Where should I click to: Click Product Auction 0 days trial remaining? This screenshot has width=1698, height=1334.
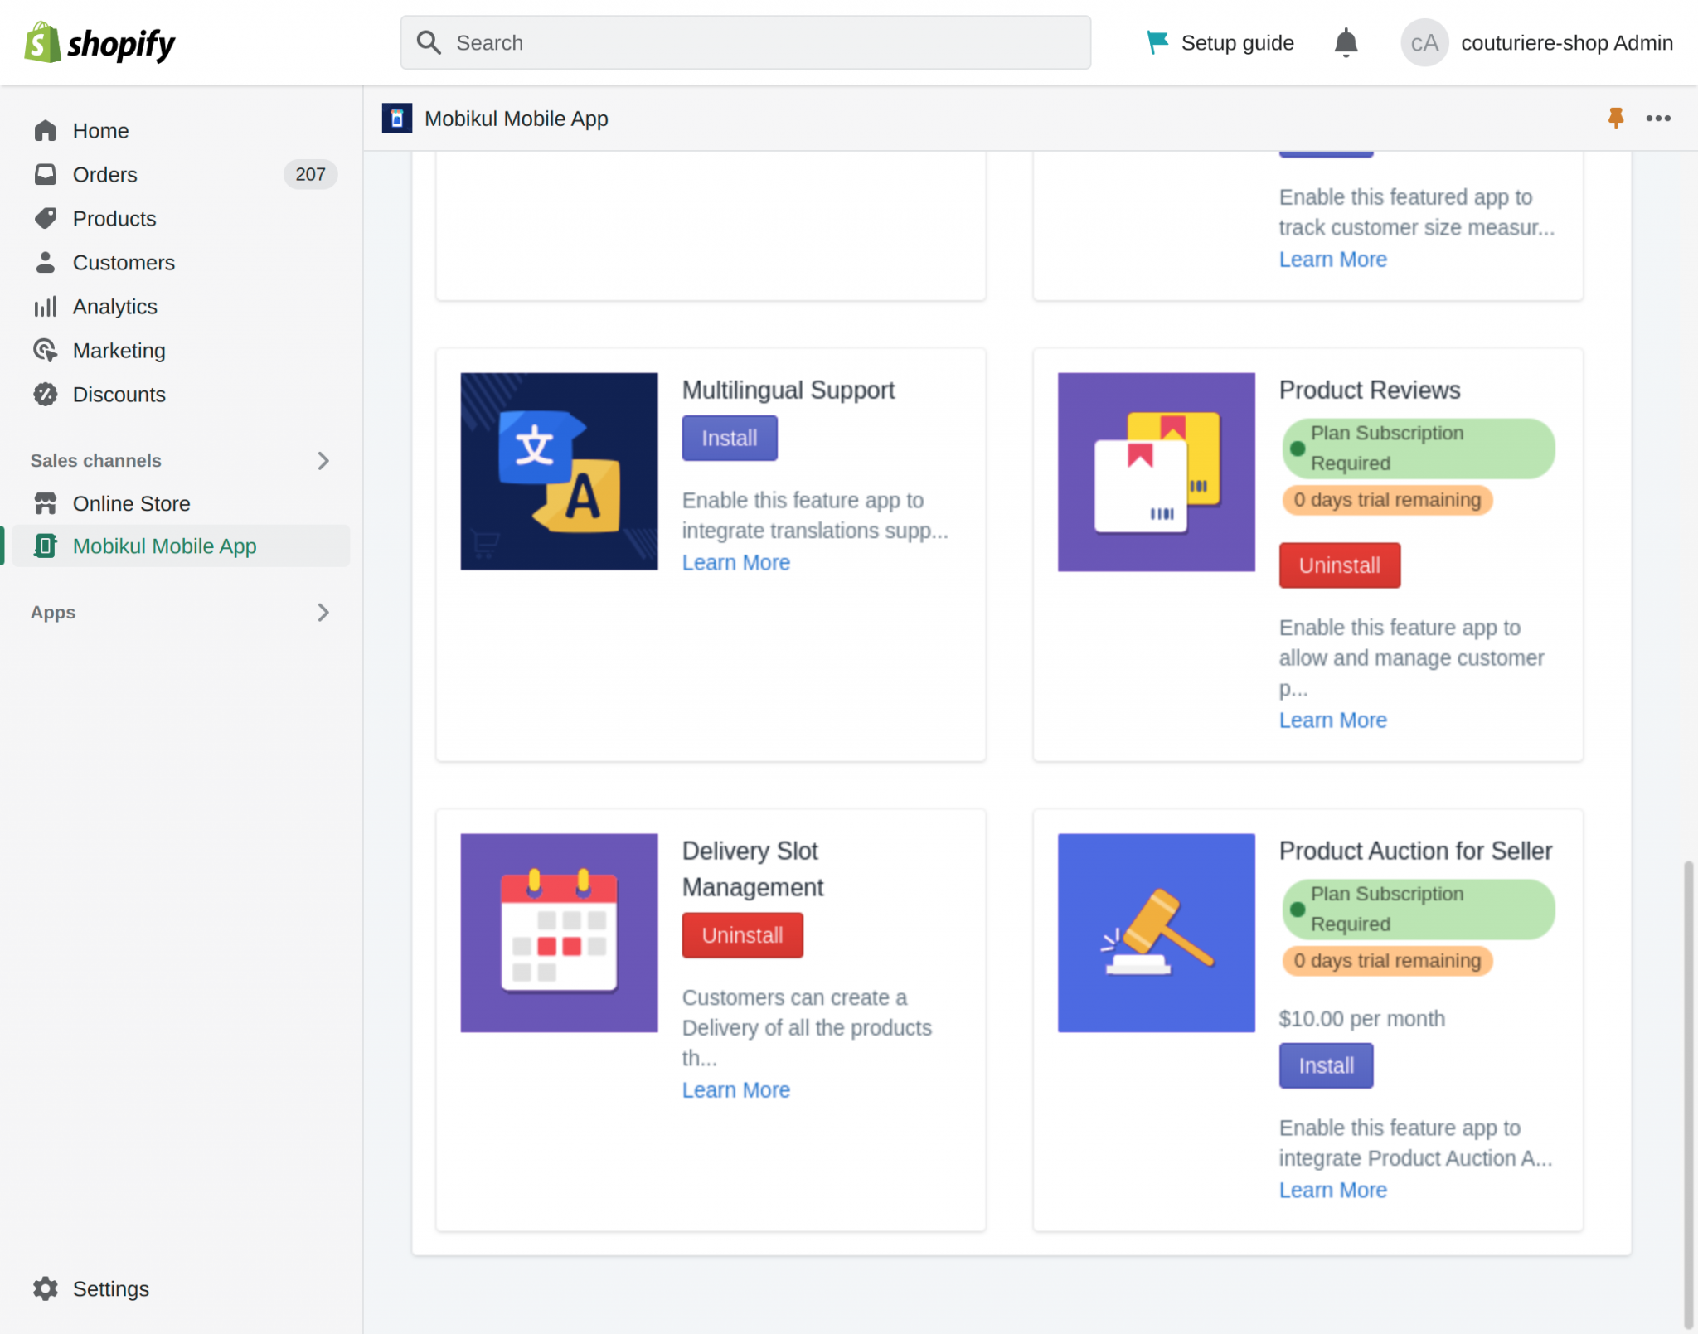click(1387, 961)
